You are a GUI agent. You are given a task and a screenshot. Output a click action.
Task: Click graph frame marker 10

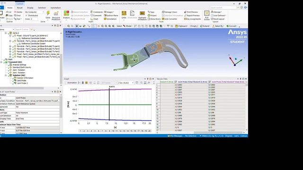[x=113, y=131]
